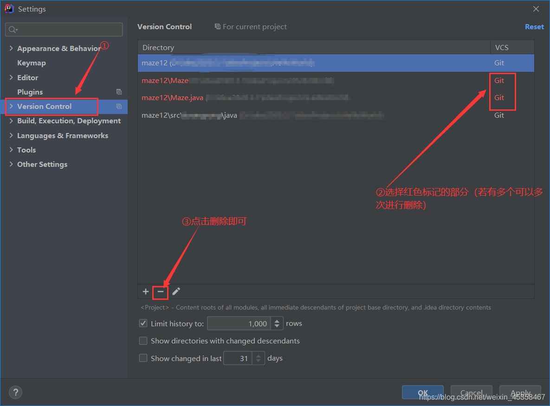Viewport: 550px width, 406px height.
Task: Click the Apply button
Action: (520, 392)
